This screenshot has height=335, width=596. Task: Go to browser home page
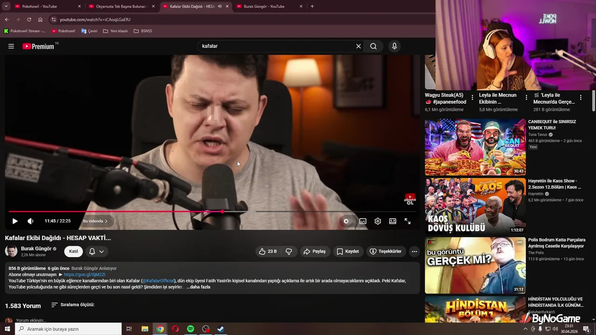point(41,20)
